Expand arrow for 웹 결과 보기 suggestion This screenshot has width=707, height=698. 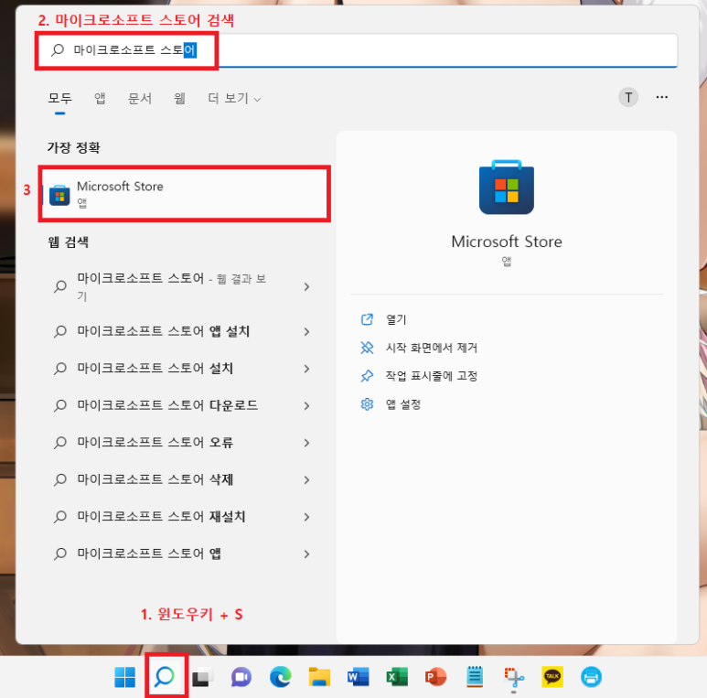306,286
